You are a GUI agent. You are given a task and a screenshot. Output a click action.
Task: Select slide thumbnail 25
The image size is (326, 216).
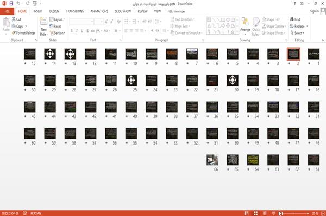pos(131,80)
